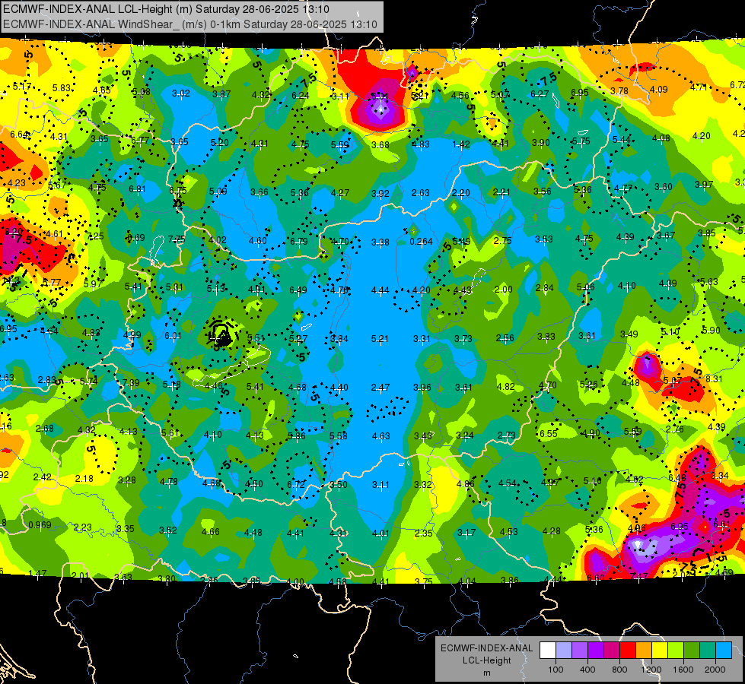Viewport: 745px width, 684px height.
Task: Click the grid value 6.79
Action: pos(299,242)
